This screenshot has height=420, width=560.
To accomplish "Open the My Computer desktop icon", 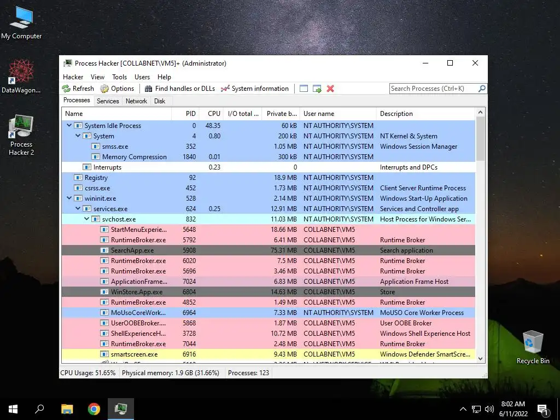I will click(21, 22).
